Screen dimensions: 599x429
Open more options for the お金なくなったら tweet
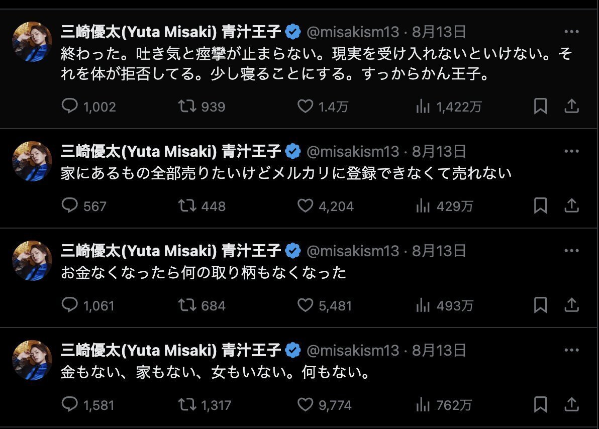point(572,250)
